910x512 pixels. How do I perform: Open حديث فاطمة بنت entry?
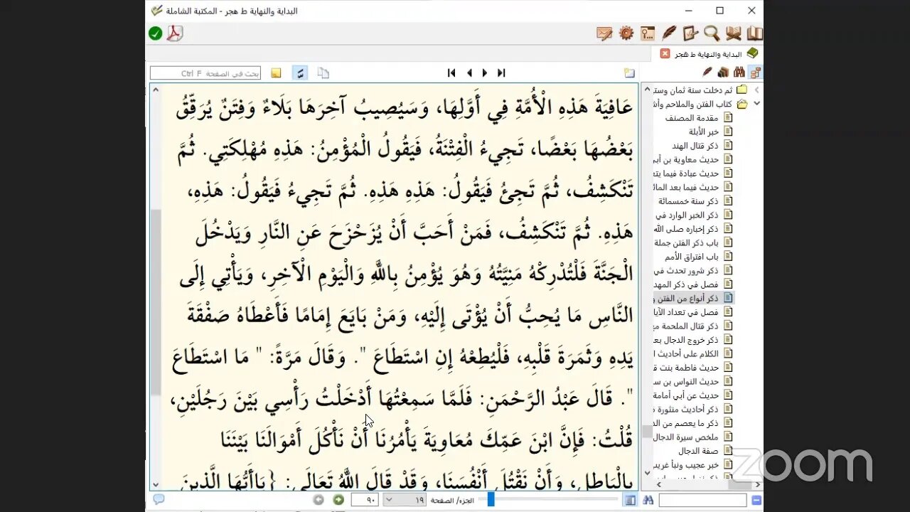[x=686, y=368]
